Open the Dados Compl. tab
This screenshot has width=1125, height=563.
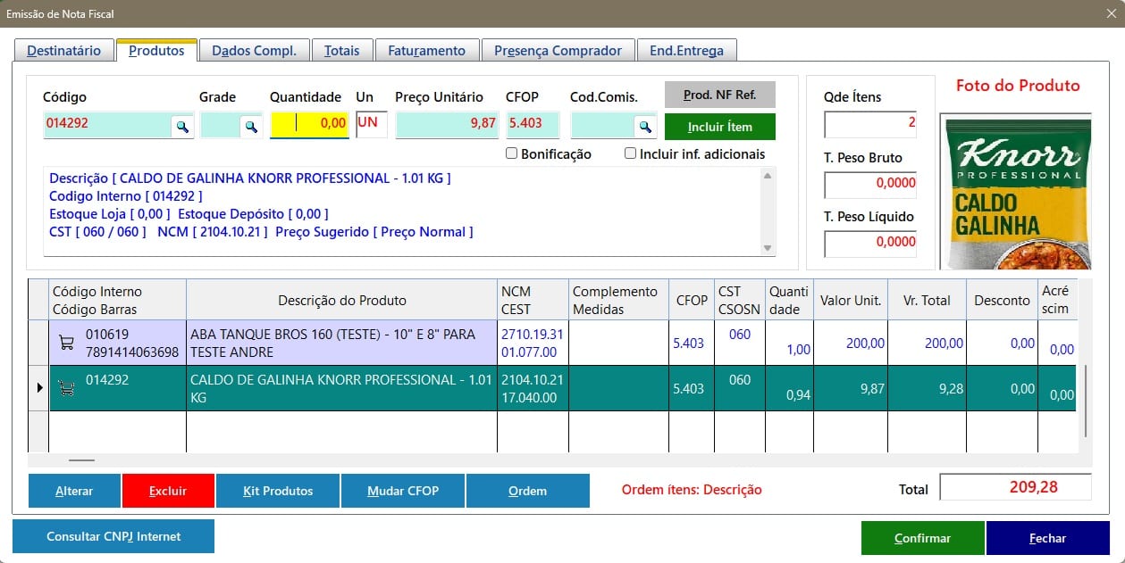click(x=254, y=51)
